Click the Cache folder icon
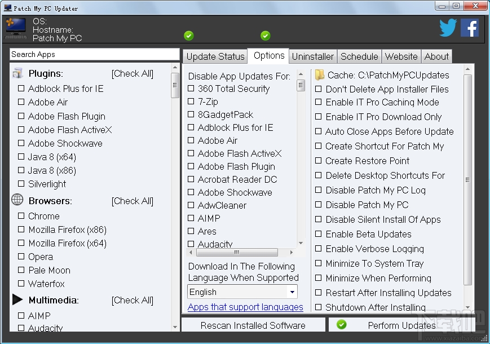The width and height of the screenshot is (490, 344). tap(319, 74)
